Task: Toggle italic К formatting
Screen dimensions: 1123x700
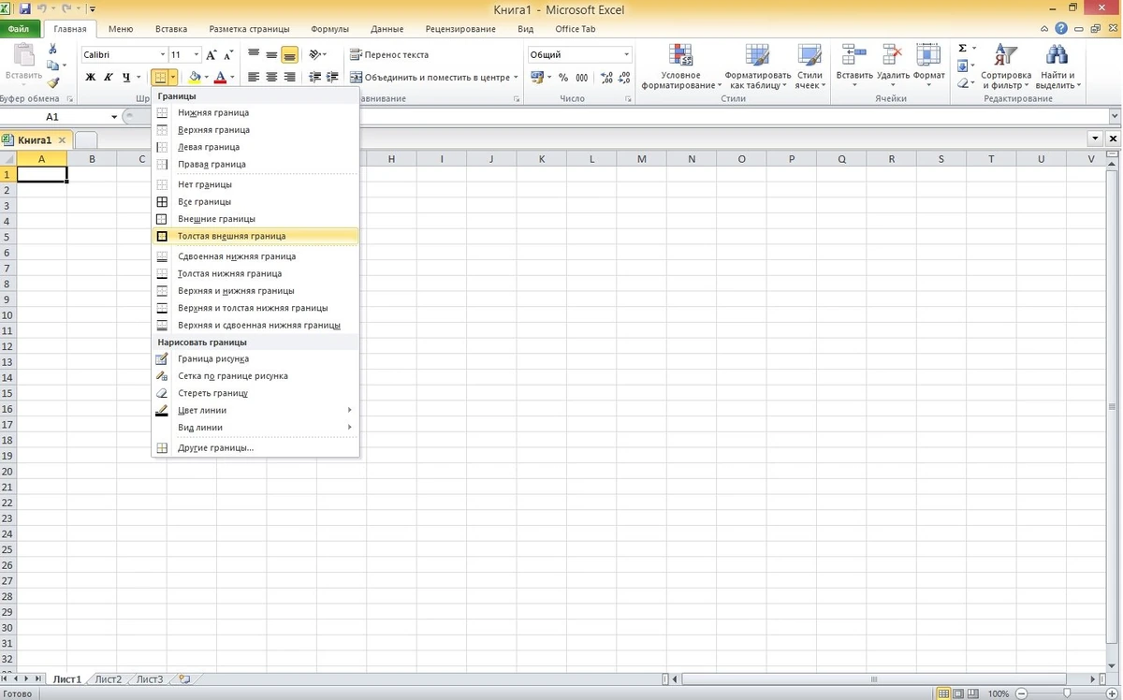Action: (x=109, y=78)
